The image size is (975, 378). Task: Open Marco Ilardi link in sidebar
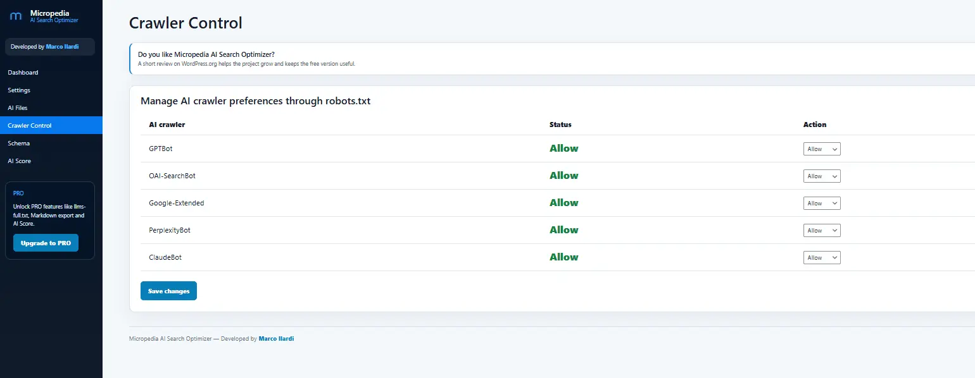pyautogui.click(x=62, y=47)
